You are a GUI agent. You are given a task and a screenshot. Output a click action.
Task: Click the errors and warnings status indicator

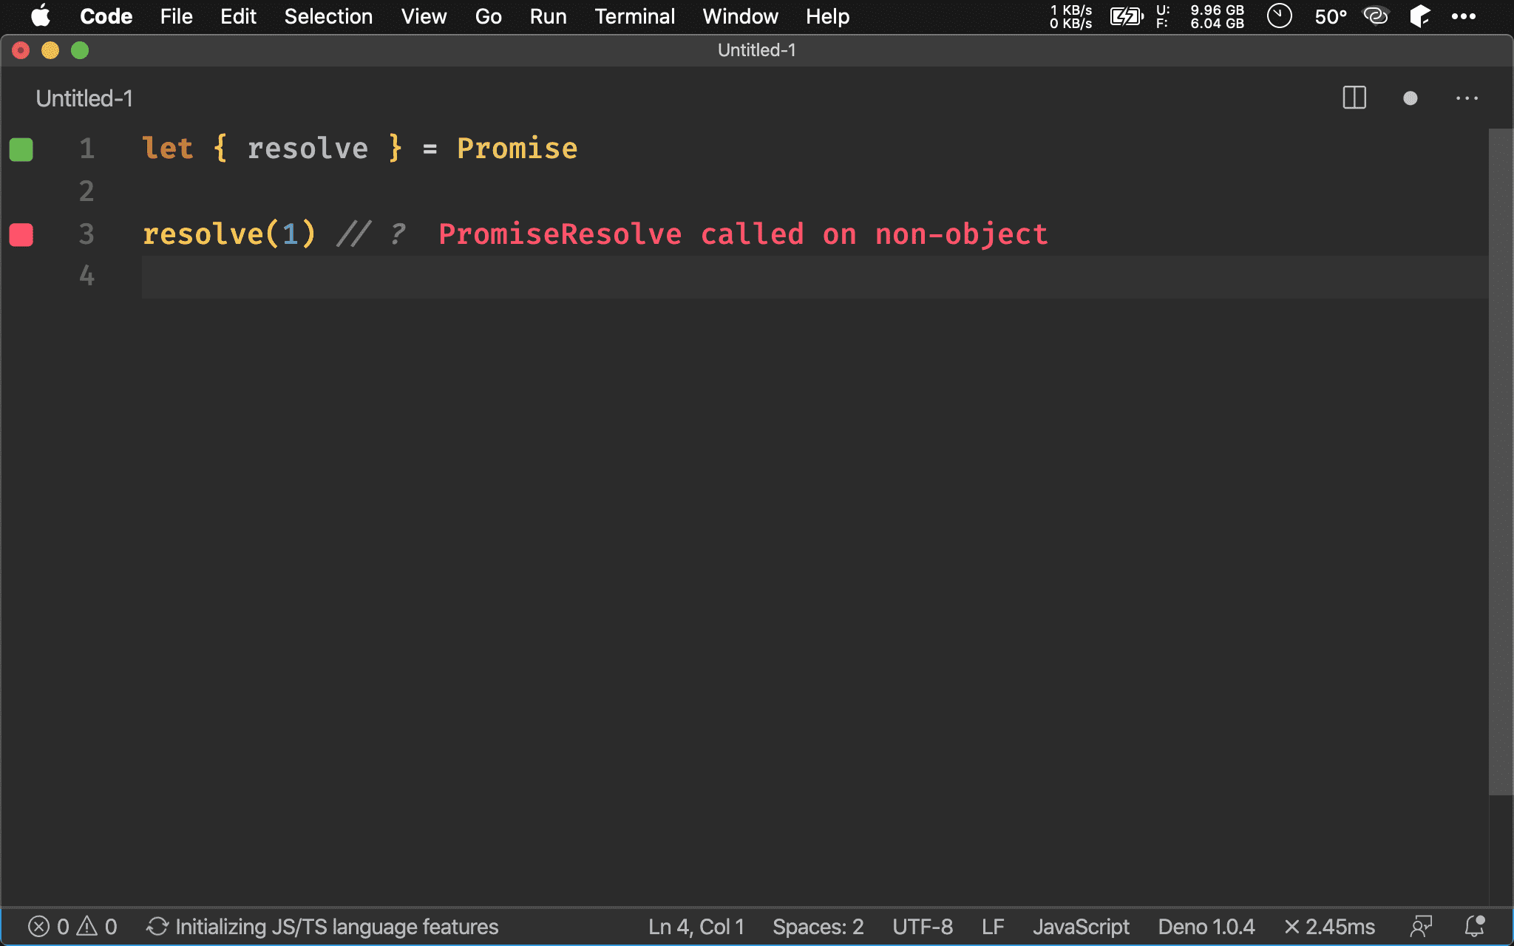72,926
